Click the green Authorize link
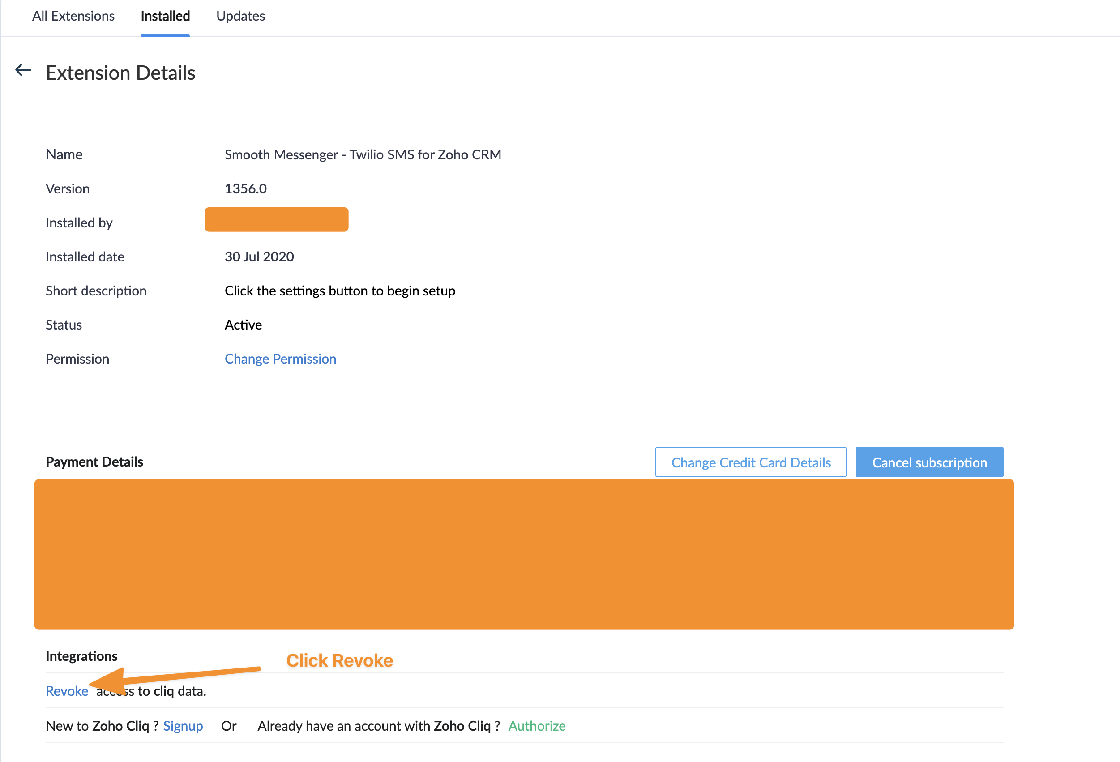The width and height of the screenshot is (1120, 762). click(536, 725)
